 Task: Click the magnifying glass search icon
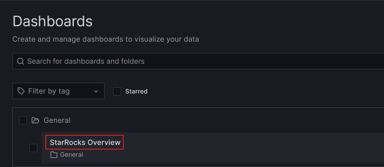[21, 61]
